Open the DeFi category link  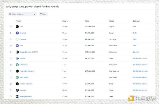[x=135, y=33]
